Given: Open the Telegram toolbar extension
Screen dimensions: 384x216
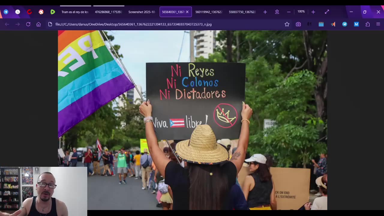Looking at the screenshot, I should [345, 24].
